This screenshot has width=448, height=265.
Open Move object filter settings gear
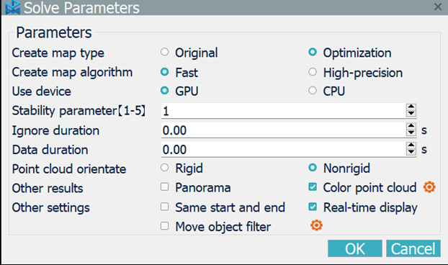[316, 225]
